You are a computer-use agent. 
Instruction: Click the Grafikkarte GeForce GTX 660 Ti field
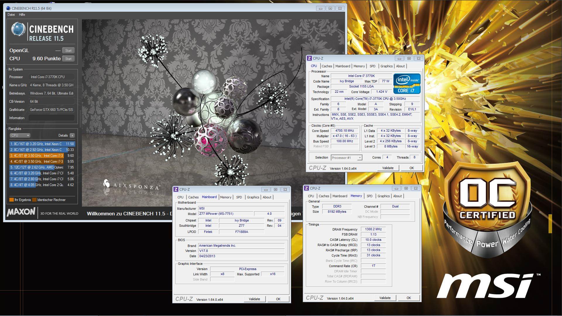click(52, 110)
